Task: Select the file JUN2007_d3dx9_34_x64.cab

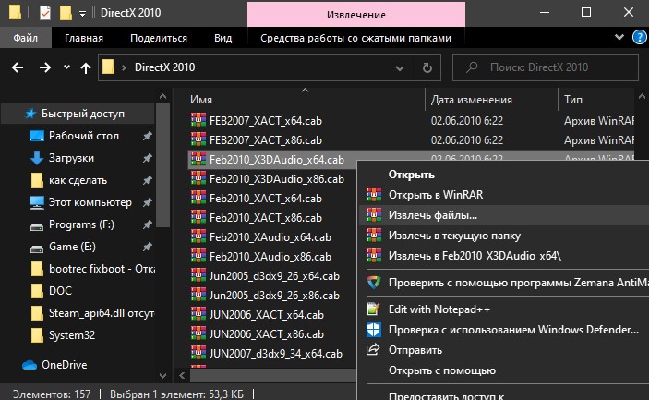Action: click(x=275, y=354)
